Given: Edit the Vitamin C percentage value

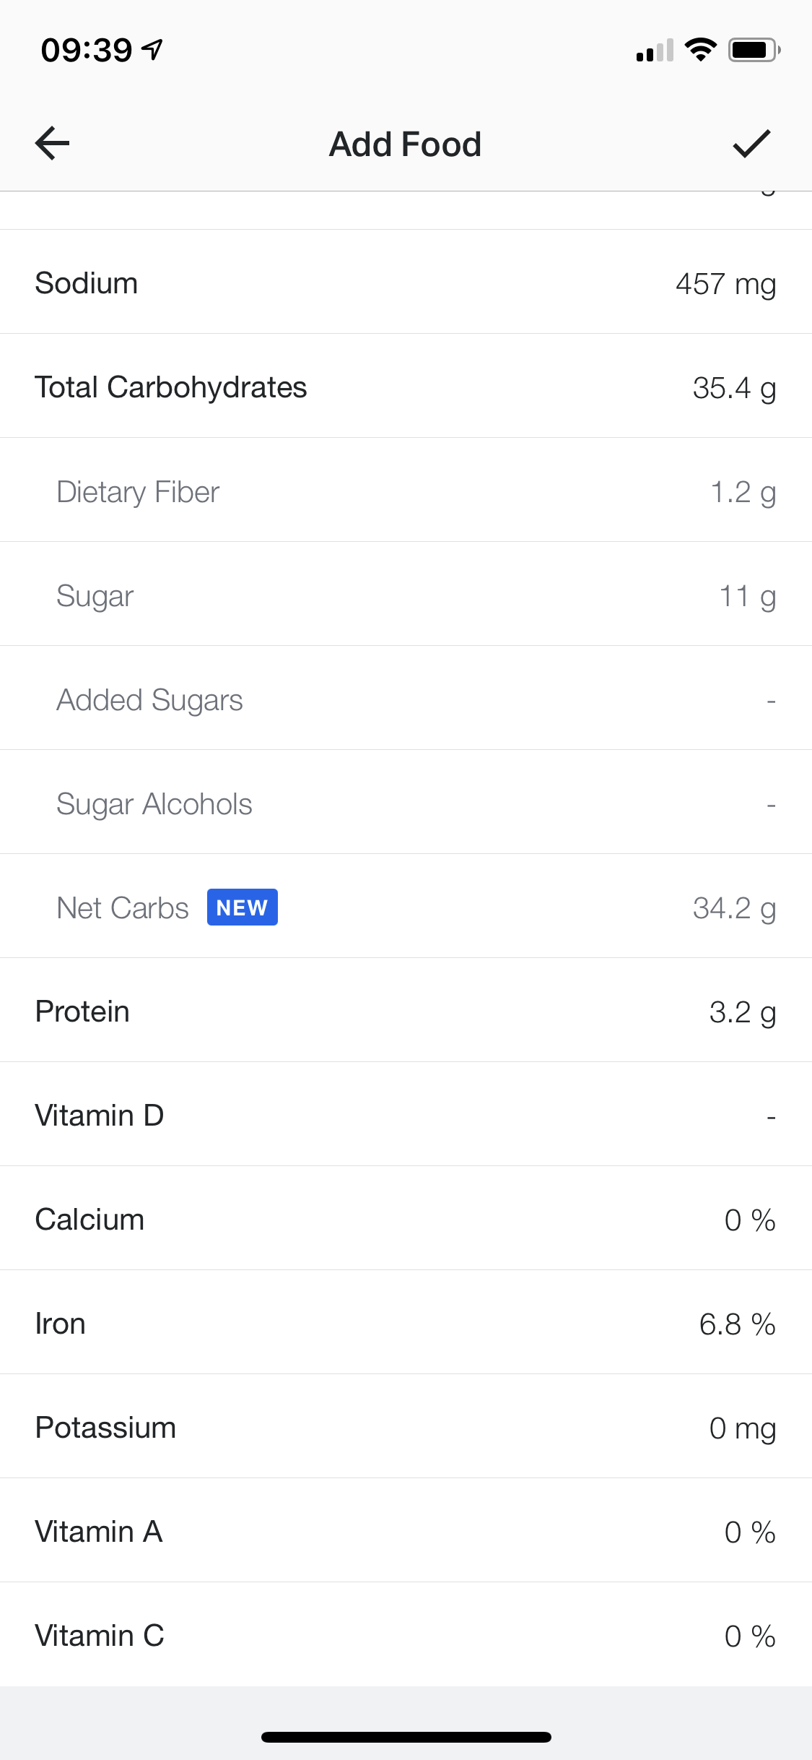Looking at the screenshot, I should coord(750,1636).
